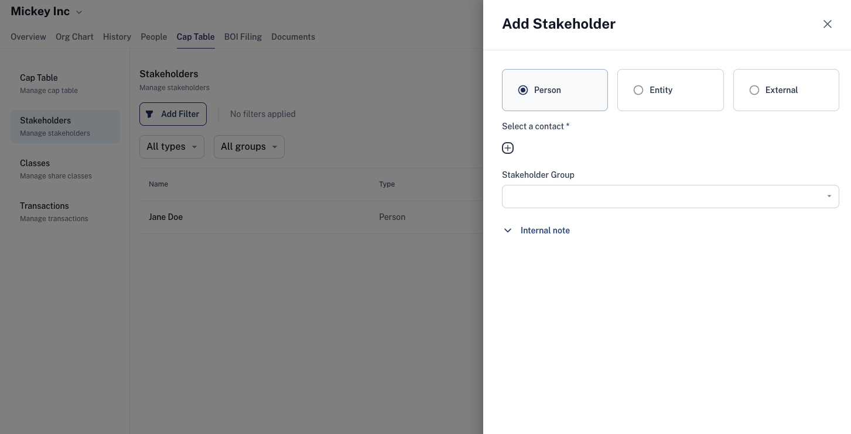This screenshot has height=434, width=851.
Task: Open the All groups filter dropdown
Action: (x=249, y=147)
